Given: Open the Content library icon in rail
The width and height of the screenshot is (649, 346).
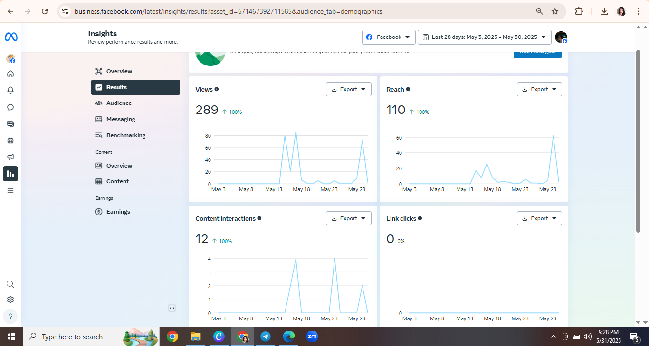Looking at the screenshot, I should (x=10, y=124).
